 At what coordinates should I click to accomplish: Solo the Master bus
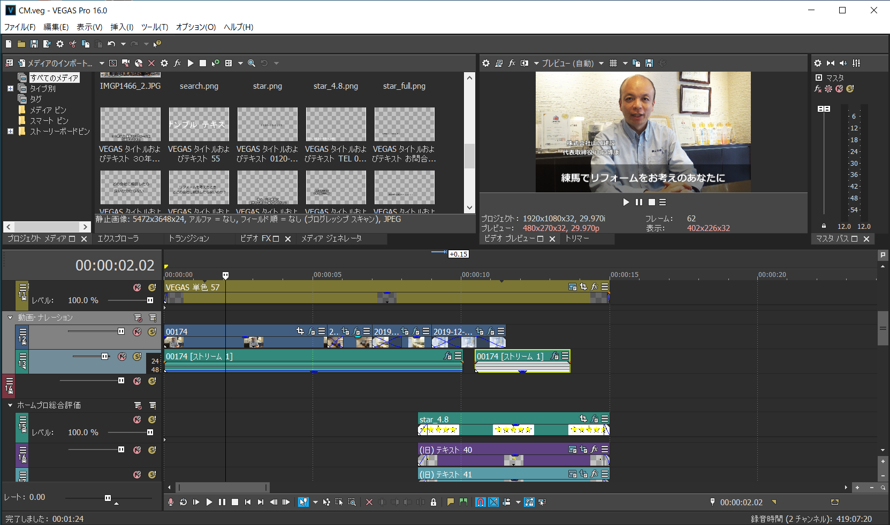pyautogui.click(x=850, y=89)
